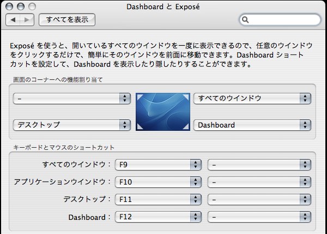Viewport: 327px width, 234px height.
Task: Open the mouse shortcut dropdown beside F9
Action: [x=259, y=165]
